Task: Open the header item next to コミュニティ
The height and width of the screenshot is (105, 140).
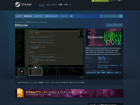Action: 60,5
